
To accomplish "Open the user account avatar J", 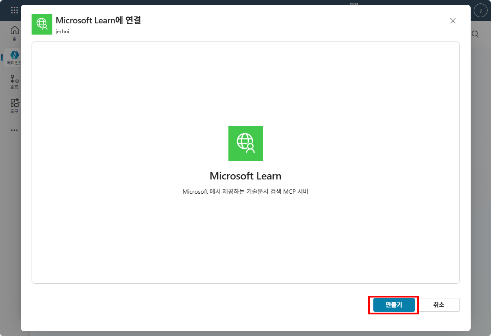I will (480, 11).
